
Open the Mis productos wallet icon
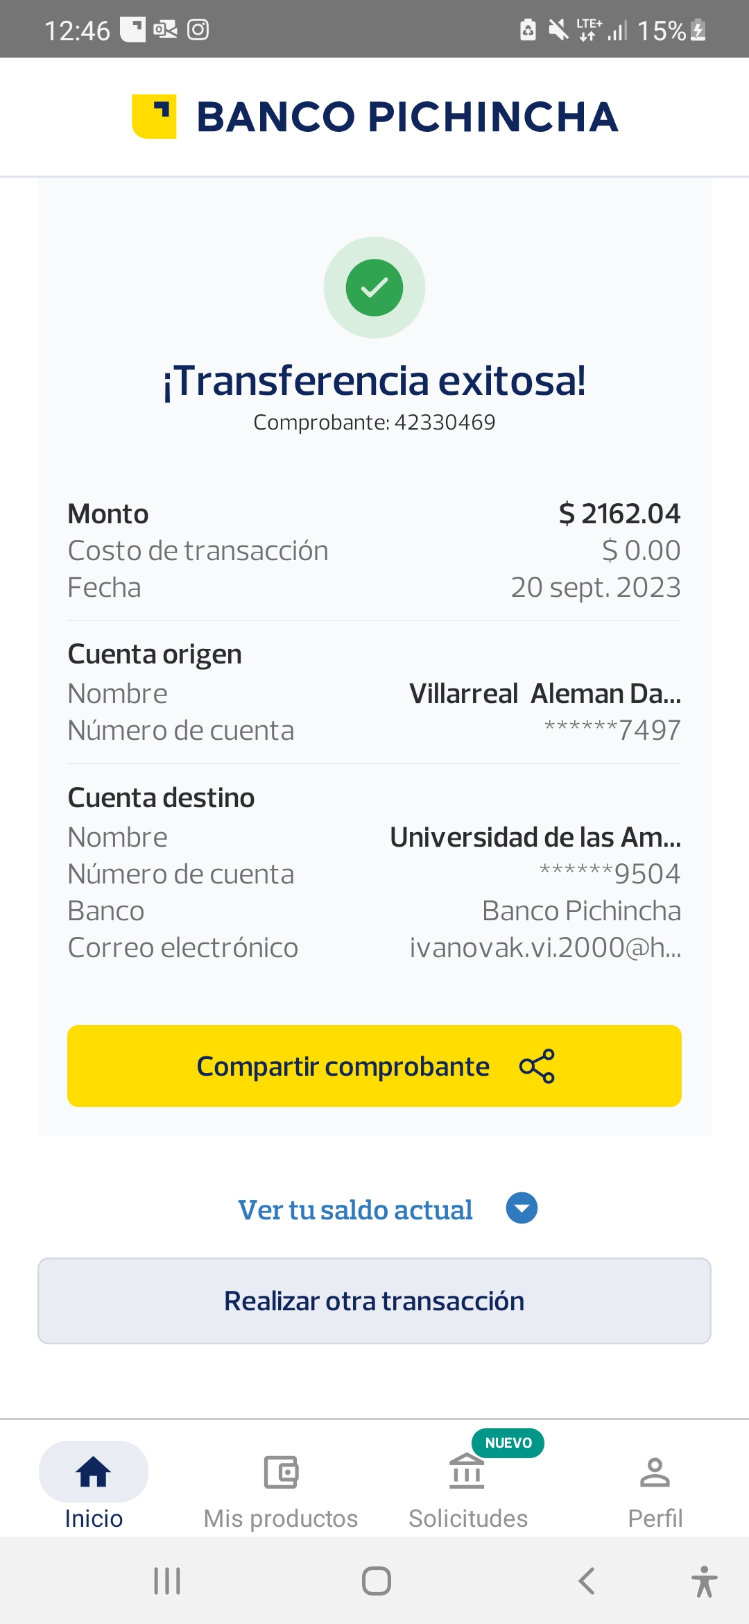click(x=281, y=1472)
